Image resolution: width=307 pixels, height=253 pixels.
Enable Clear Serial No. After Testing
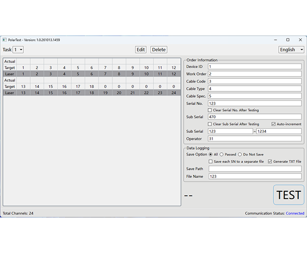(210, 110)
